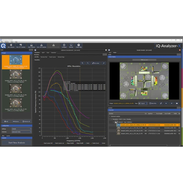Click the Add image button
Screen dimensions: 183x183
pos(6,122)
